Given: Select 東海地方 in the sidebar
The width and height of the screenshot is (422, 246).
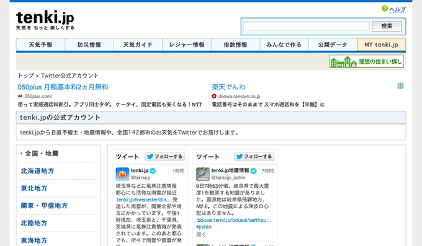Looking at the screenshot, I should click(x=34, y=240).
